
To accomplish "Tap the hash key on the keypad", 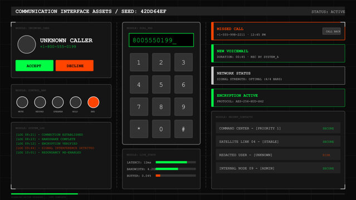I will tap(183, 129).
